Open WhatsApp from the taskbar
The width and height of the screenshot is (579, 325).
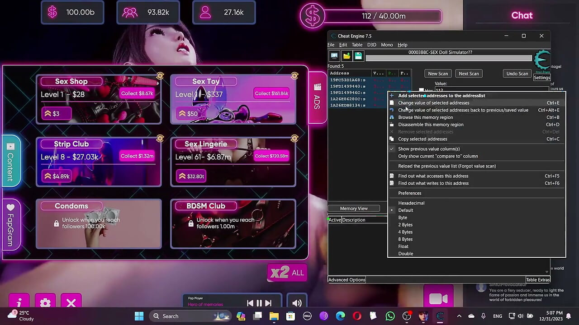390,316
